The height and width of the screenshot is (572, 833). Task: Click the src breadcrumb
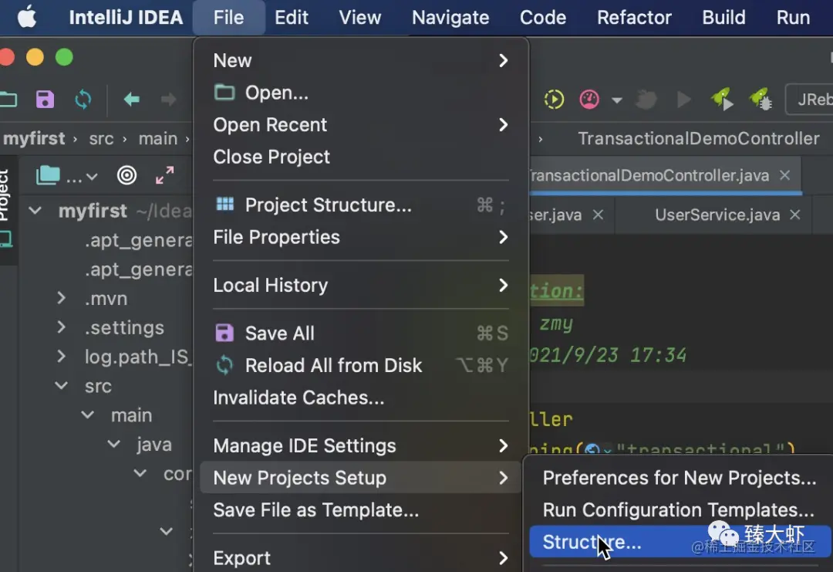(x=101, y=139)
